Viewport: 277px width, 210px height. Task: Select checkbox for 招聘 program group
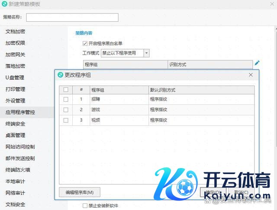coord(66,99)
